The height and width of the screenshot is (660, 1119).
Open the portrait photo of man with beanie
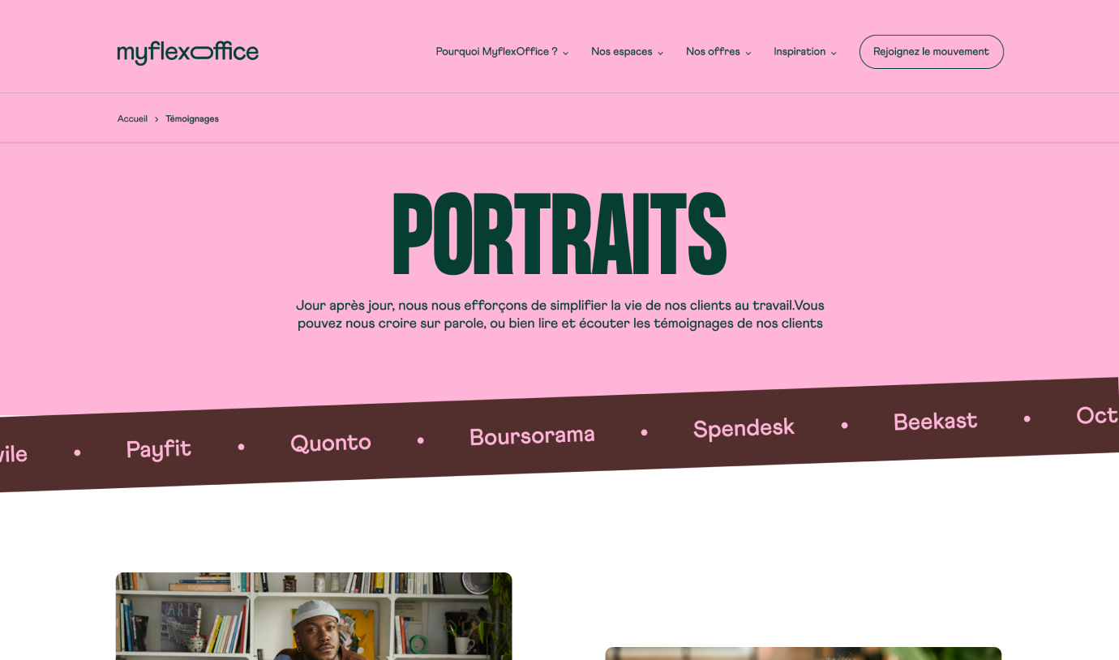tap(314, 616)
